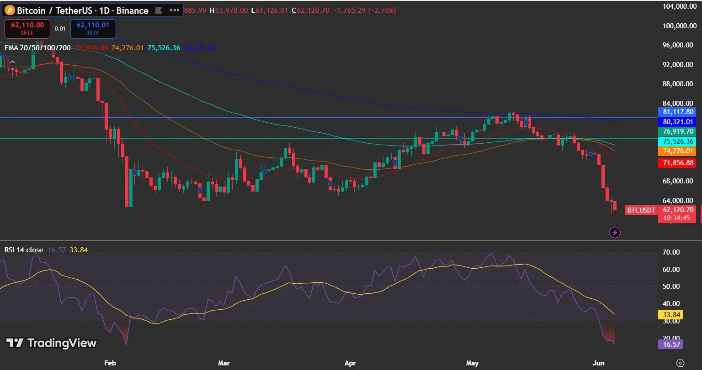Screen dimensions: 702x370
Task: Open chart settings hexagon gear icon
Action: click(680, 363)
